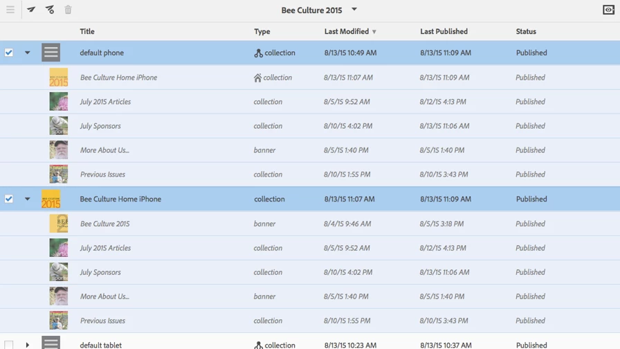Uncheck the default phone row checkbox

[x=9, y=53]
